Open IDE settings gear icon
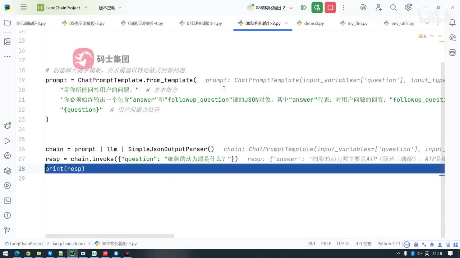This screenshot has width=460, height=258. [x=408, y=8]
